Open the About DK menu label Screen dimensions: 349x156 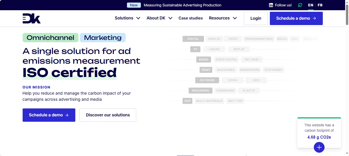click(156, 18)
